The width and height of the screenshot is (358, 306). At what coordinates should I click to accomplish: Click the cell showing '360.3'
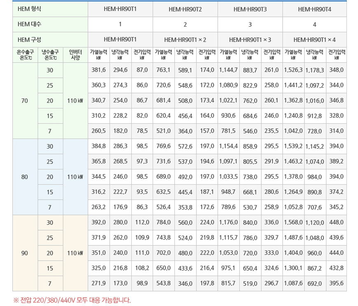[99, 85]
